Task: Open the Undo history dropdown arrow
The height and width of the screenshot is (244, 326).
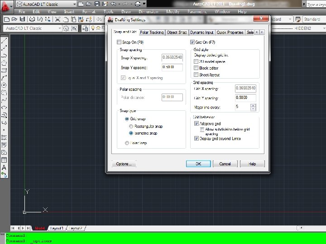Action: pyautogui.click(x=119, y=4)
